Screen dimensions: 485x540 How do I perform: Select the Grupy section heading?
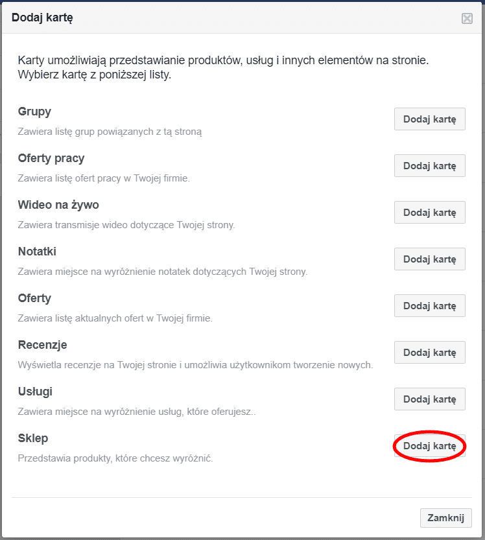(x=34, y=112)
